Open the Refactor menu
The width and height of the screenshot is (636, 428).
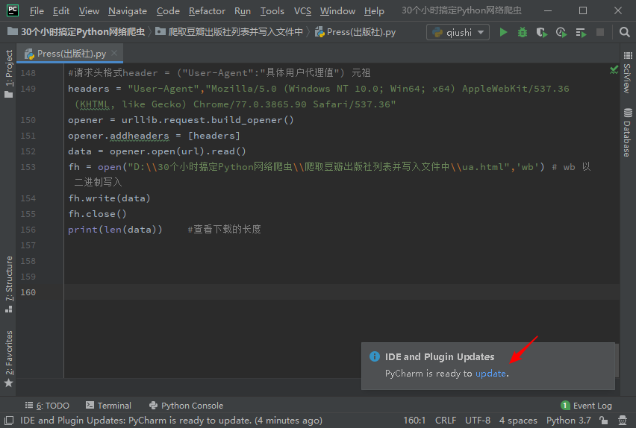[x=207, y=11]
